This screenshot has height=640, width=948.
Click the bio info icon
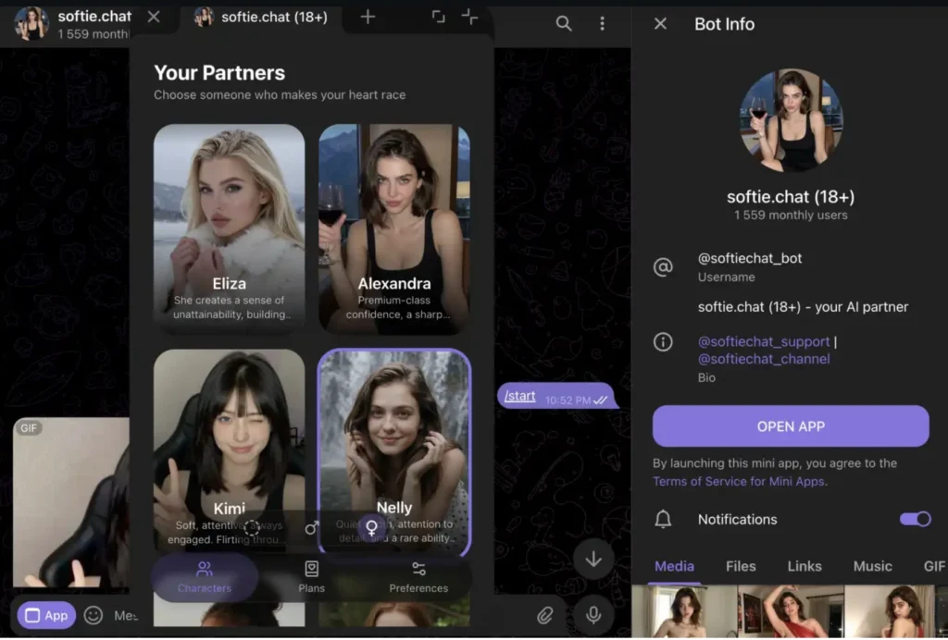coord(663,342)
